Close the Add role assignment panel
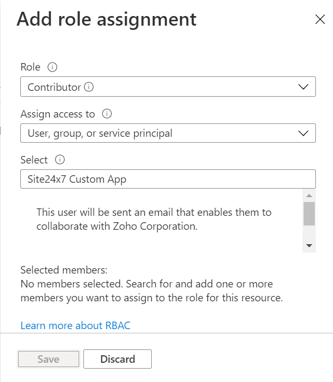 pyautogui.click(x=320, y=20)
